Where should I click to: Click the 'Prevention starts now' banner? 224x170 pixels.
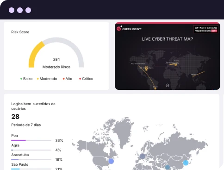(206, 29)
